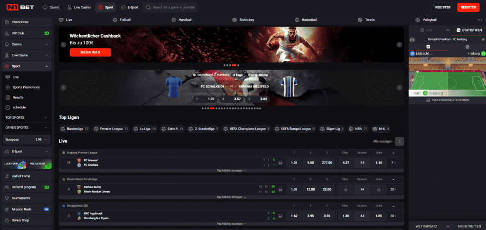This screenshot has width=486, height=230.
Task: Open the E-Sport tab in the header
Action: tap(130, 7)
